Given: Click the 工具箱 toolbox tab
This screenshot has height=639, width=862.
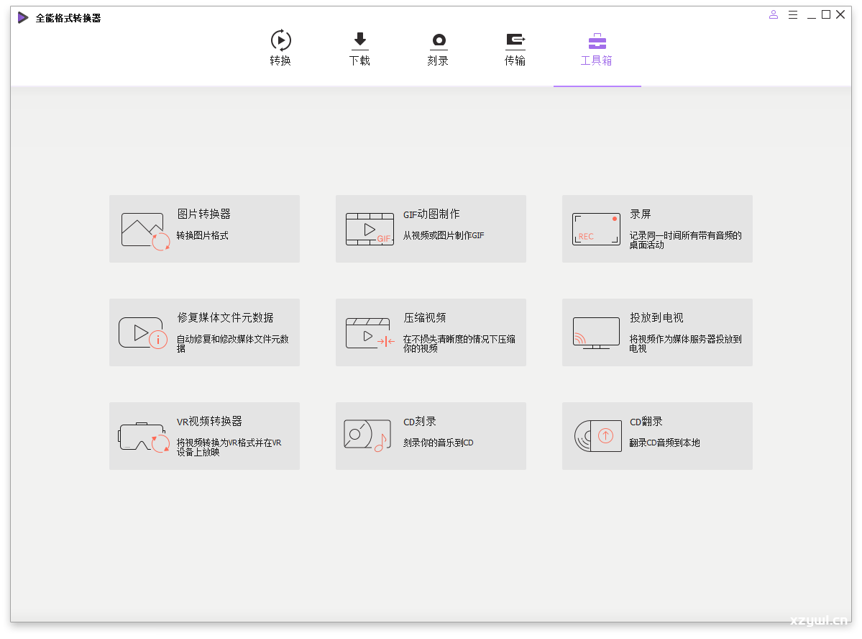Looking at the screenshot, I should pyautogui.click(x=597, y=48).
